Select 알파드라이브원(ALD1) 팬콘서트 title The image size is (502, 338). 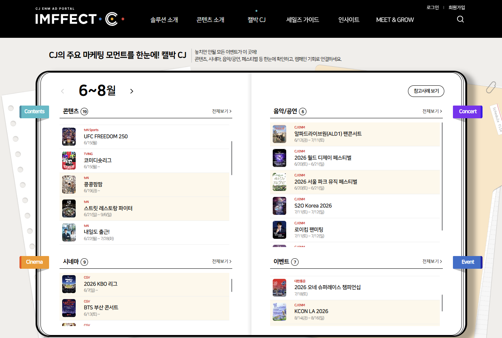point(328,134)
